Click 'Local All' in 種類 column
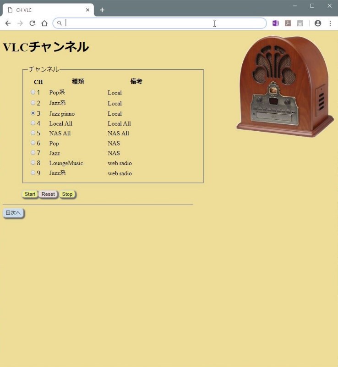 click(61, 123)
